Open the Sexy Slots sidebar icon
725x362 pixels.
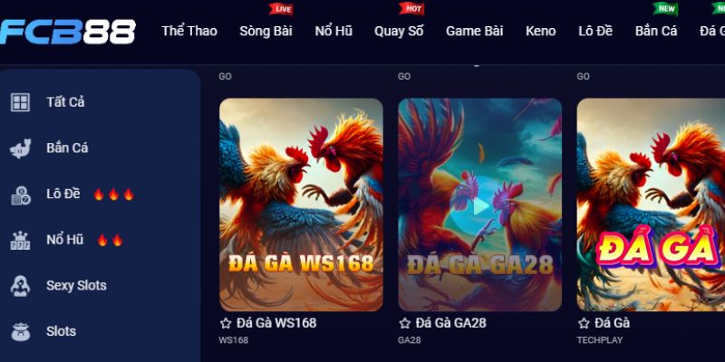pyautogui.click(x=20, y=286)
